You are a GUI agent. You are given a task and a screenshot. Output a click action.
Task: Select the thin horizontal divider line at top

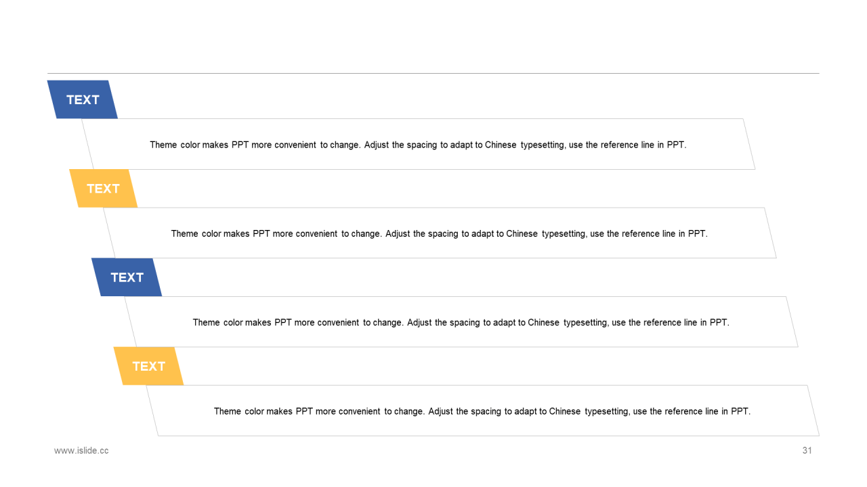433,73
